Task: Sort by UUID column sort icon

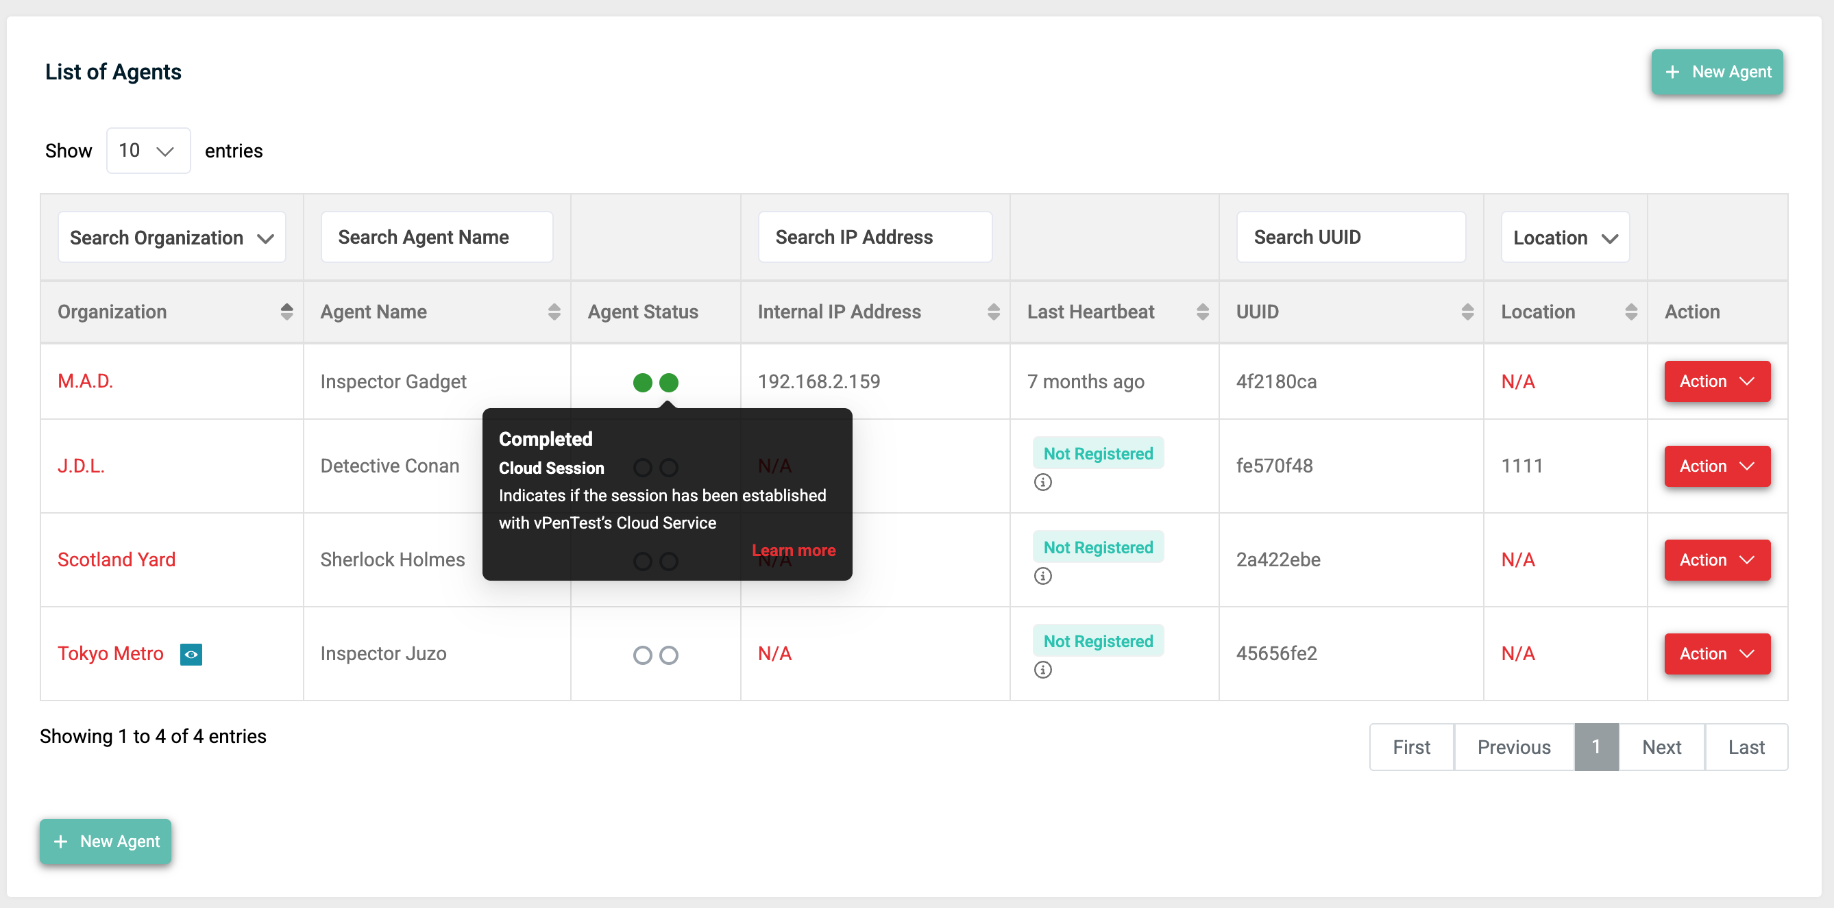Action: click(x=1467, y=312)
